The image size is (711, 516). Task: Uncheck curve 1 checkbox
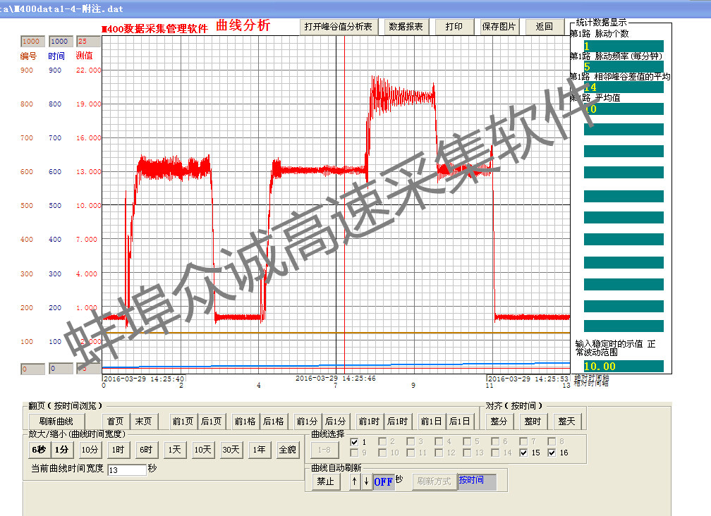point(355,441)
